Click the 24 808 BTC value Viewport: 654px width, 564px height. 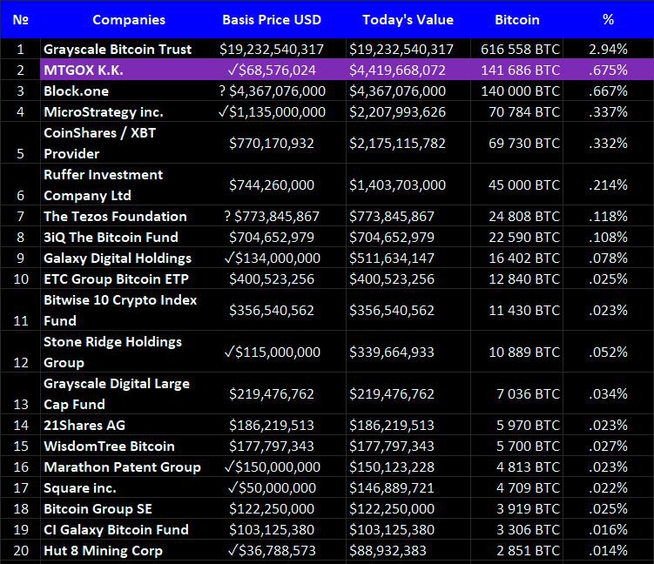[x=524, y=217]
